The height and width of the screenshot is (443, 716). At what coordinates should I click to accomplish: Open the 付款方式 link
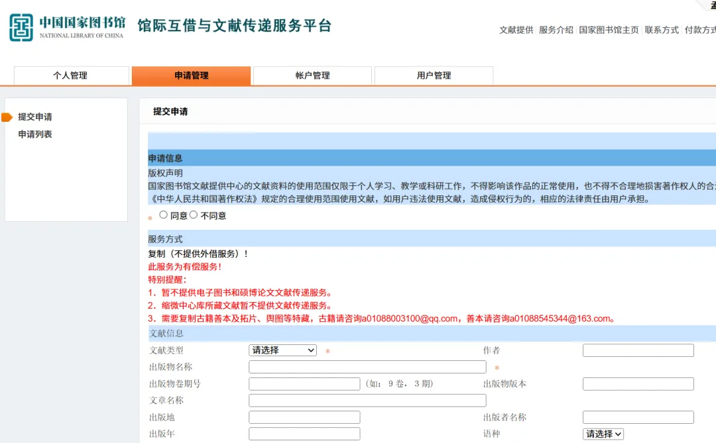point(700,30)
